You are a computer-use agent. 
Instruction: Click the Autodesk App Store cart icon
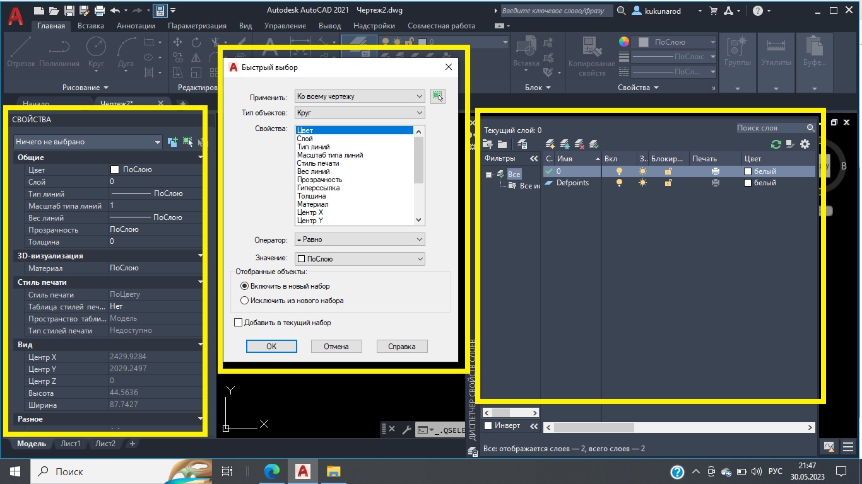point(714,11)
